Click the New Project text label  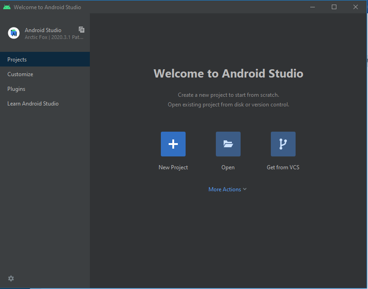(173, 167)
